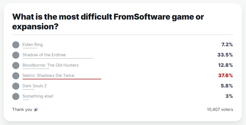Click the Something else! option text
246x125 pixels.
coord(38,96)
